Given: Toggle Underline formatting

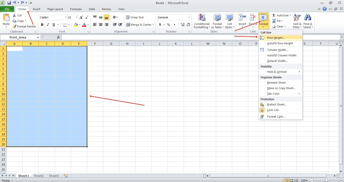Looking at the screenshot, I should [x=54, y=25].
